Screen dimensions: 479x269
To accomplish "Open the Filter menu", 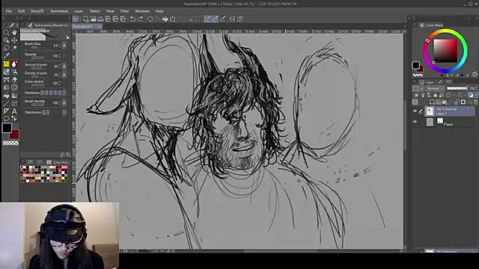I will (x=124, y=11).
